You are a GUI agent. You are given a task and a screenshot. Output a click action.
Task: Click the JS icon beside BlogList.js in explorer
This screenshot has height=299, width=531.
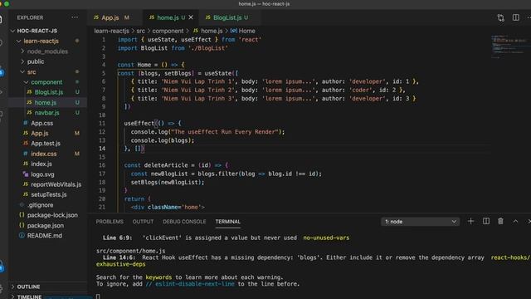30,92
